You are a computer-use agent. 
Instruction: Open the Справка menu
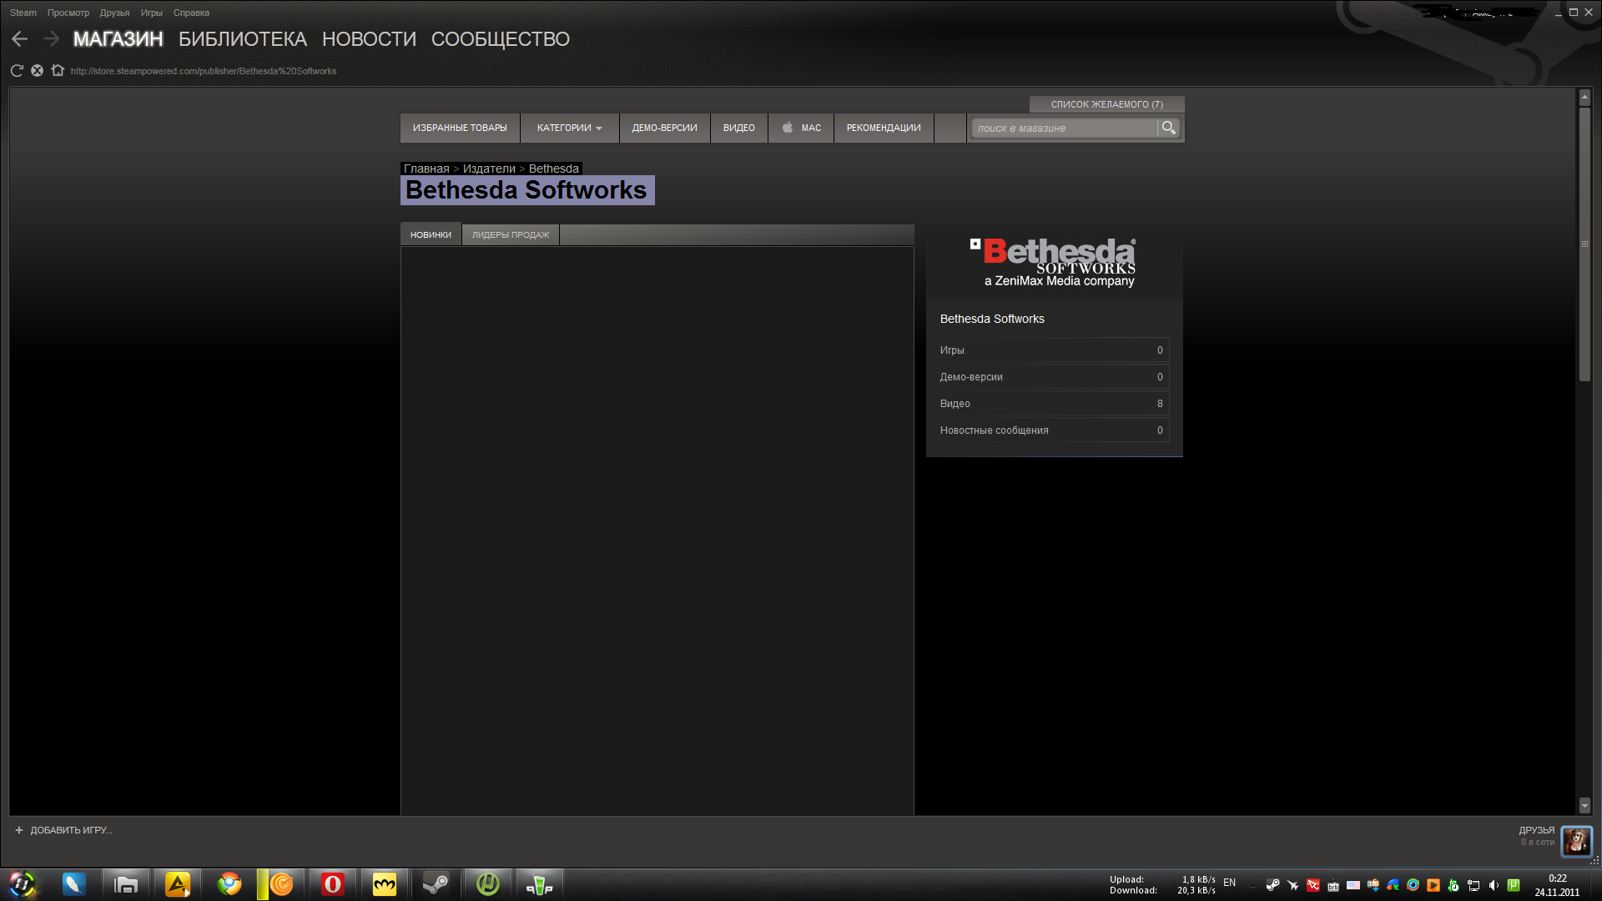pyautogui.click(x=191, y=13)
